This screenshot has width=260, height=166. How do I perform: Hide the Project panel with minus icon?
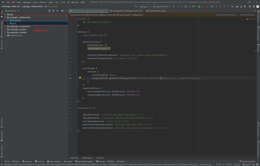pyautogui.click(x=66, y=11)
